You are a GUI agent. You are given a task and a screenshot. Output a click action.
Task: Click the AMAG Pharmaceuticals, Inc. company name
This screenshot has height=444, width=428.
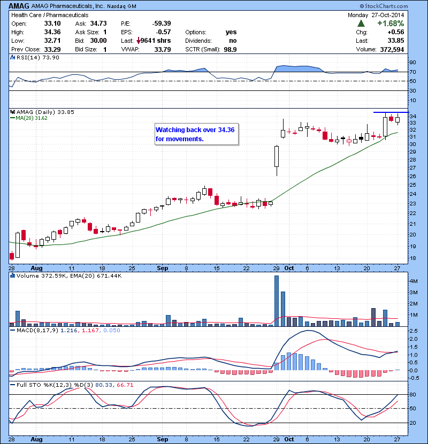pos(68,6)
